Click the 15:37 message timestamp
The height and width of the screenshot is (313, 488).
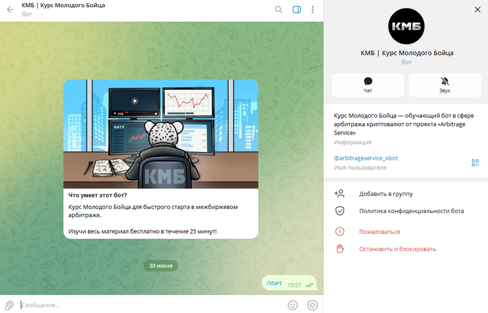(294, 285)
